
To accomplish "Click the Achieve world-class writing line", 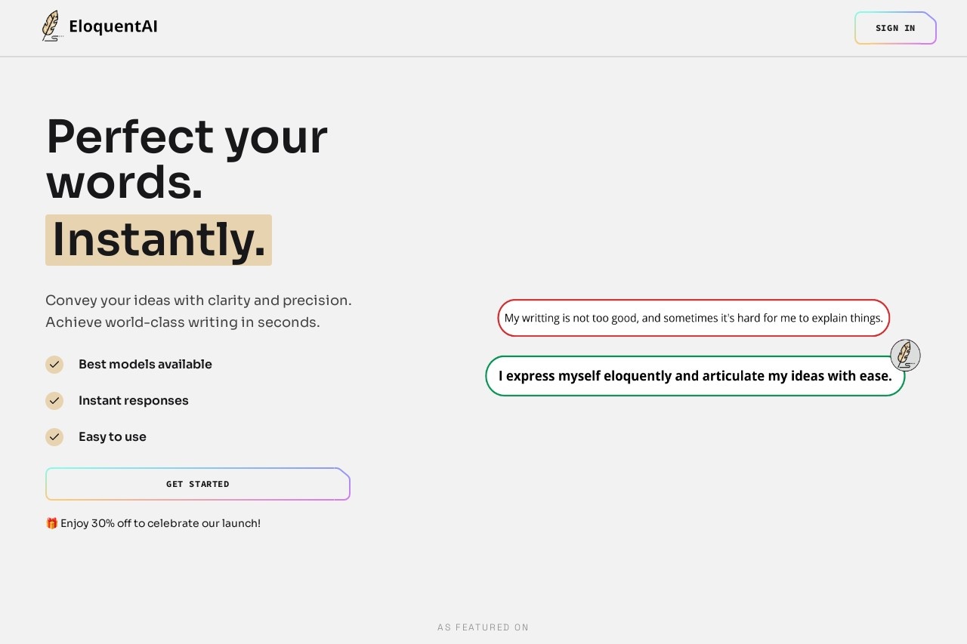I will [x=183, y=322].
